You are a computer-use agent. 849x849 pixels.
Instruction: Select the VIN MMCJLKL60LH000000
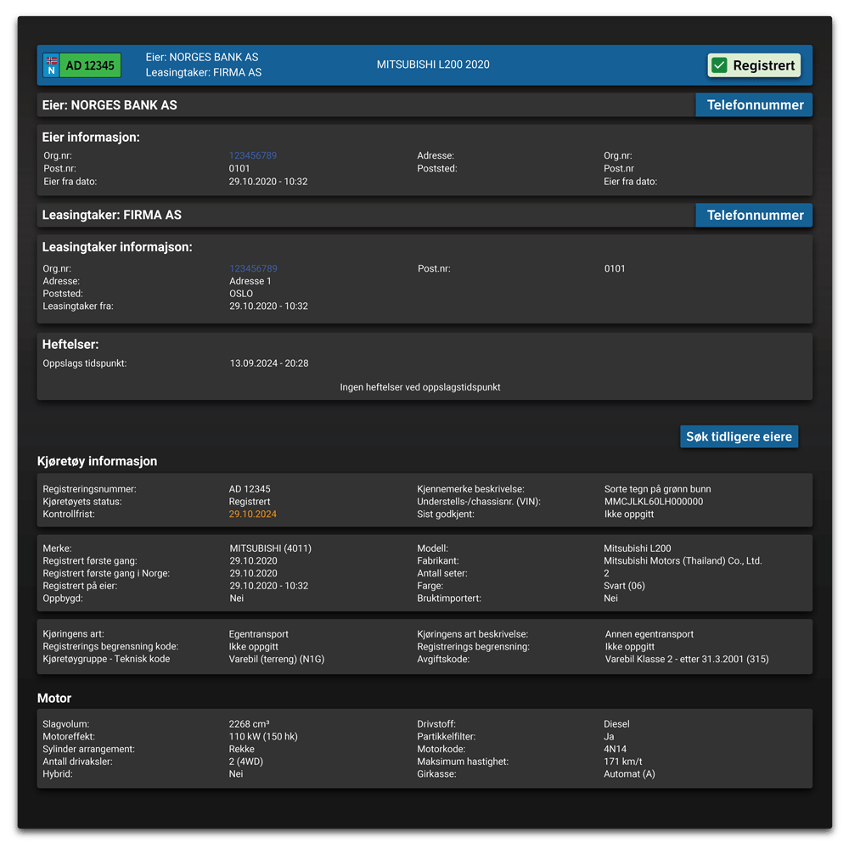click(654, 502)
